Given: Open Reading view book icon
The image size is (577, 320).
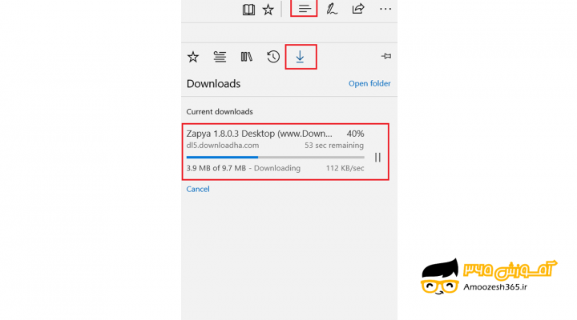Looking at the screenshot, I should point(248,10).
